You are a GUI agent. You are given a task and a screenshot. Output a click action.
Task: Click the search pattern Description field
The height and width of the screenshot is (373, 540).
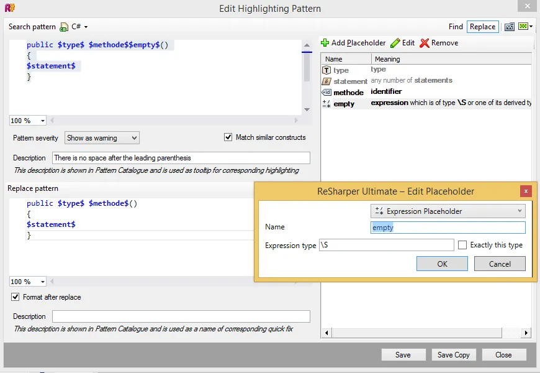coord(181,158)
